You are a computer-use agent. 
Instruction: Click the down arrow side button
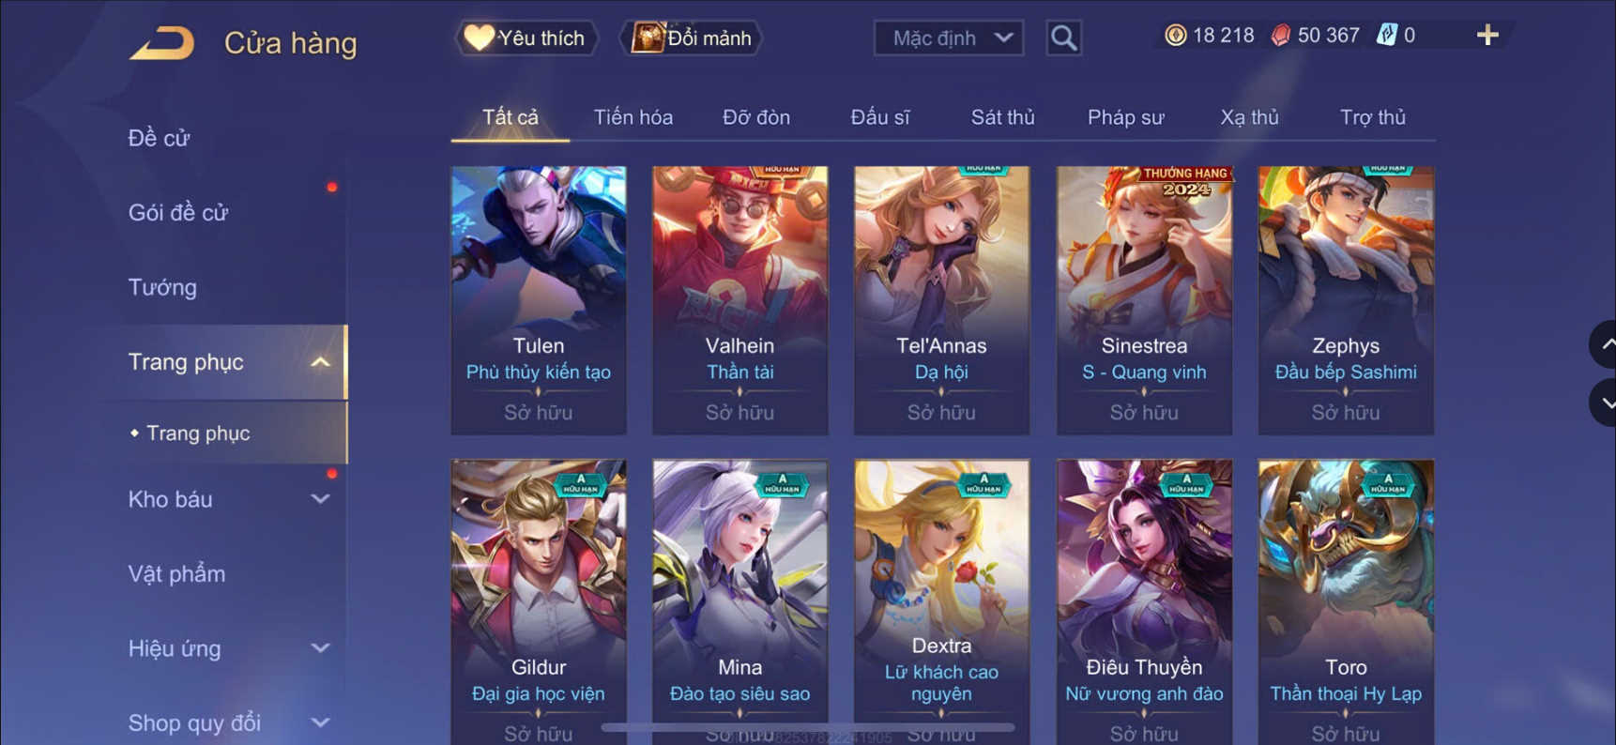pyautogui.click(x=1603, y=403)
